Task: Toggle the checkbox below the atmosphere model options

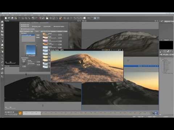Action: pos(22,29)
